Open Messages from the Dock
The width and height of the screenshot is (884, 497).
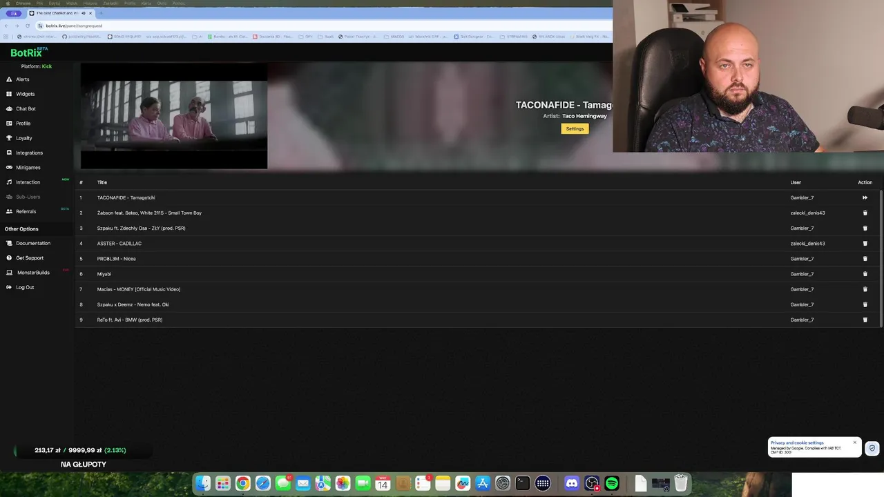(x=282, y=483)
